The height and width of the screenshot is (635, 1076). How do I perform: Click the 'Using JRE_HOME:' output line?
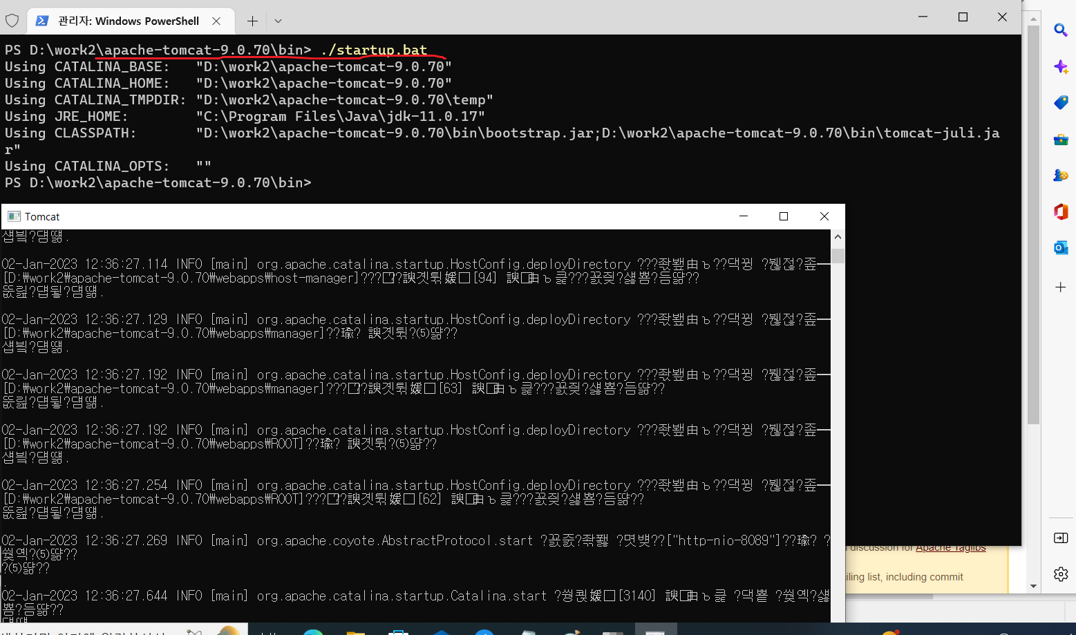point(245,116)
